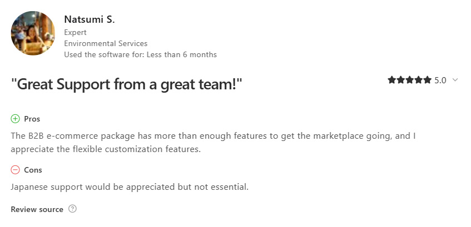Click the Environmental Services industry text
The height and width of the screenshot is (227, 471).
tap(106, 43)
